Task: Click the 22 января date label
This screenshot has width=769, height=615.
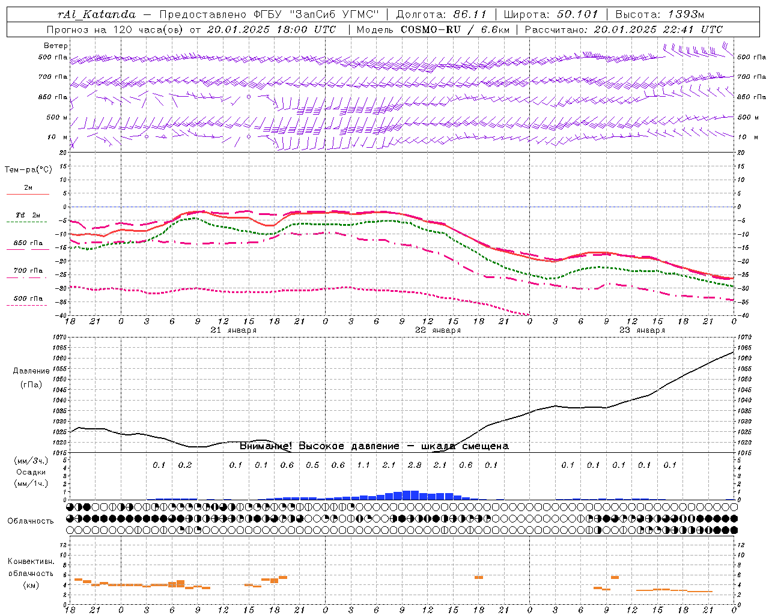Action: tap(438, 330)
